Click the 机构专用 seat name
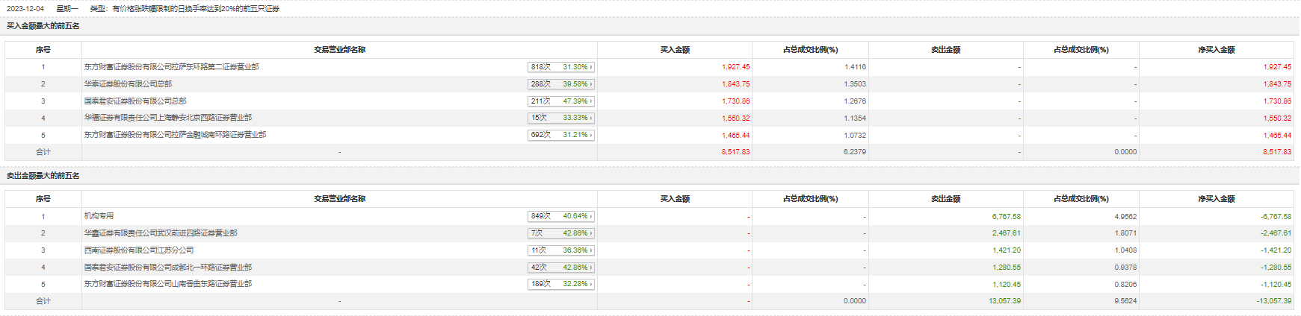This screenshot has width=1301, height=316. pos(99,216)
